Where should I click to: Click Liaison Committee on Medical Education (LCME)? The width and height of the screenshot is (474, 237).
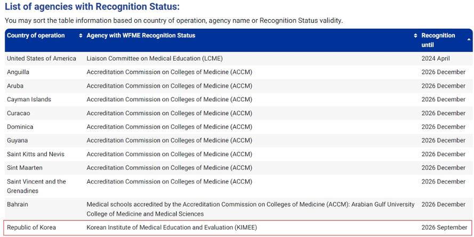point(155,59)
